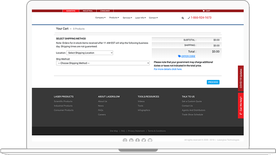Viewport: 276px width, 155px height.
Task: Open the Facebook footer icon
Action: 137,140
